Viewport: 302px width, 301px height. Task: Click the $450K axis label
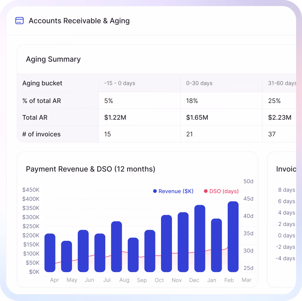pyautogui.click(x=31, y=190)
